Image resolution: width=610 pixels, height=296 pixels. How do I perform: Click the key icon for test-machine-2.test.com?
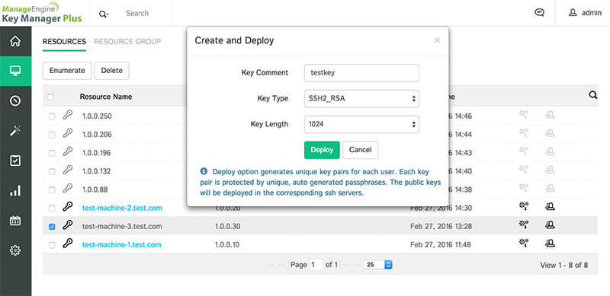[x=68, y=207]
